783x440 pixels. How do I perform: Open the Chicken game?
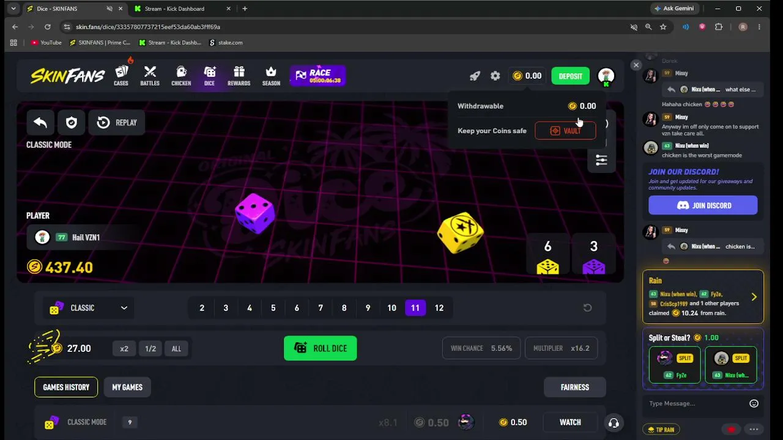181,76
